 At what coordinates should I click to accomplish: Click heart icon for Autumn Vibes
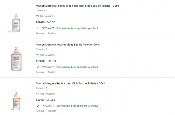pyautogui.click(x=38, y=55)
